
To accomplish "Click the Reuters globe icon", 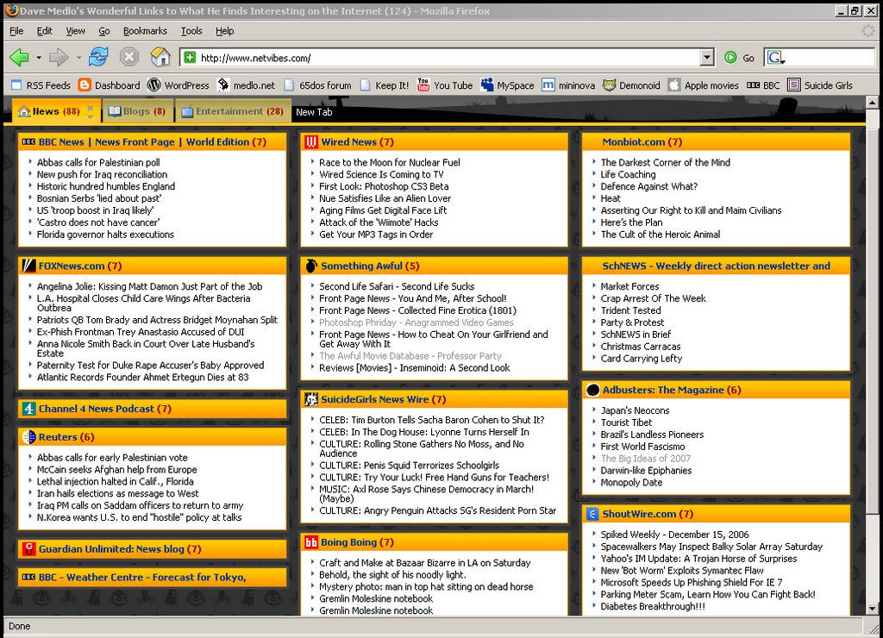I will [x=28, y=437].
